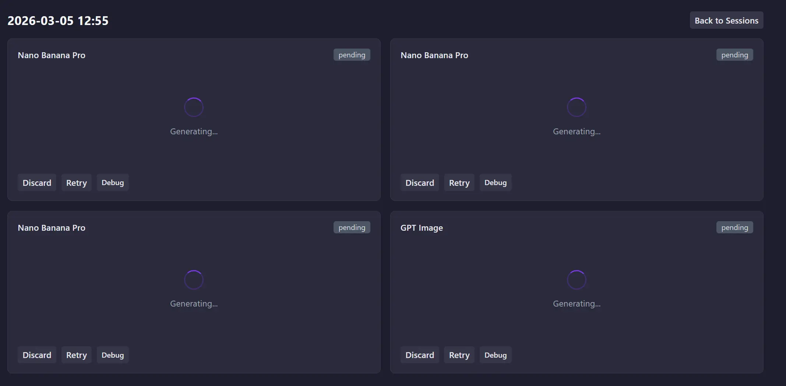Discard the second Nano Banana Pro generation
Viewport: 786px width, 386px height.
(419, 183)
